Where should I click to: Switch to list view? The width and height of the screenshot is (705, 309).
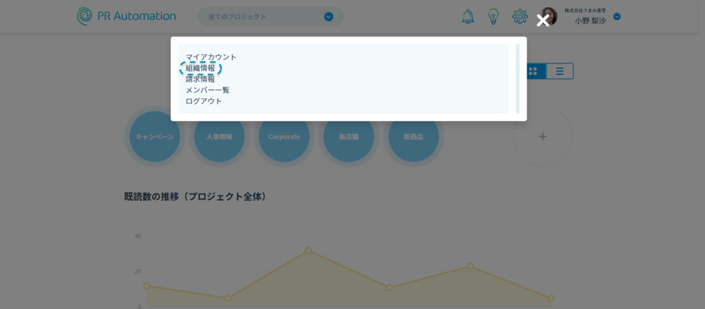click(x=560, y=71)
